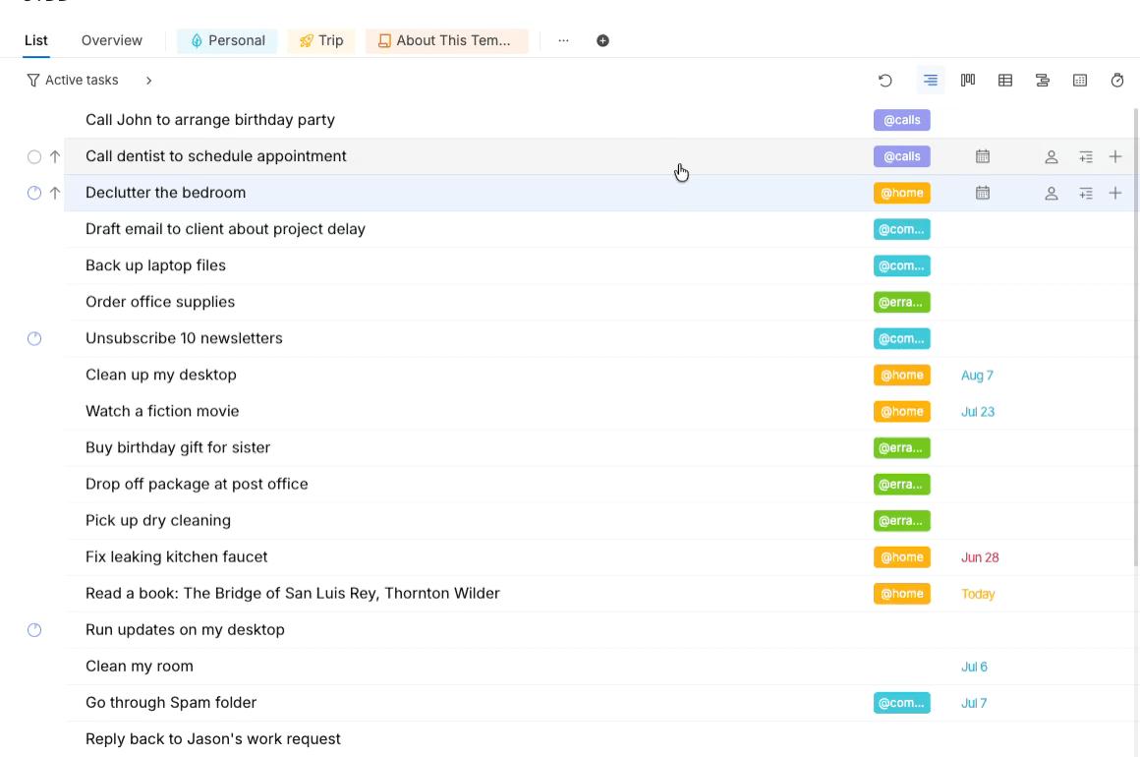Select the list view icon
Screen dimensions: 1140x757
tap(931, 80)
